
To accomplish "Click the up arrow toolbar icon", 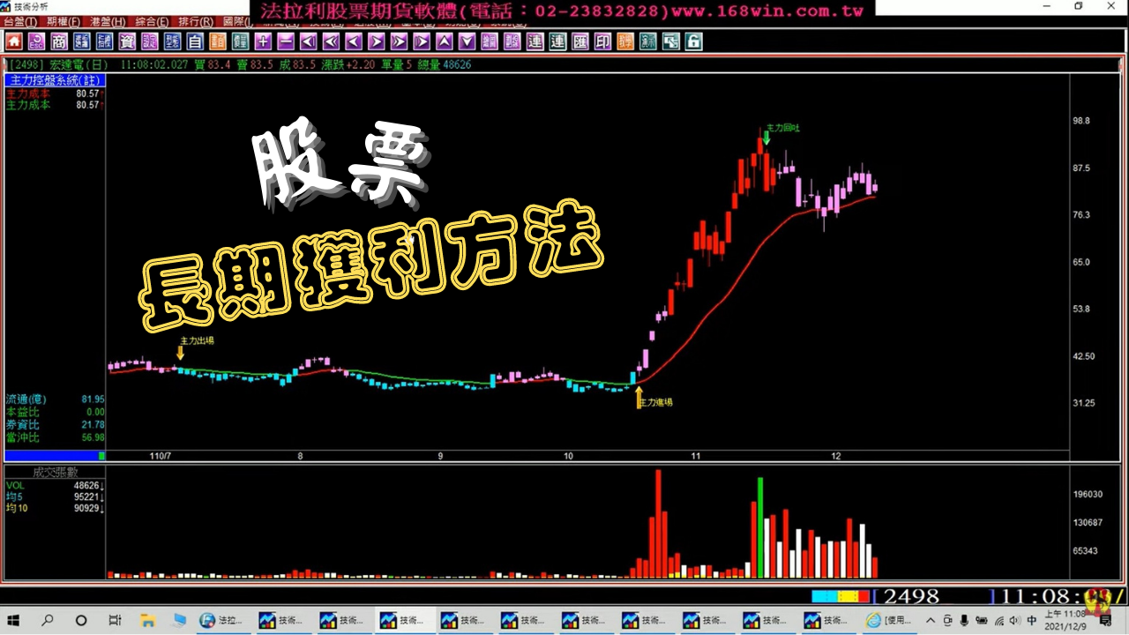I will (x=445, y=41).
